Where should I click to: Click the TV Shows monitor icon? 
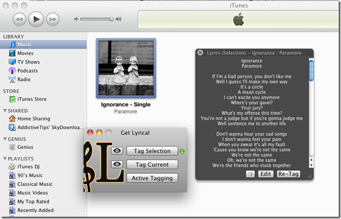(x=12, y=62)
